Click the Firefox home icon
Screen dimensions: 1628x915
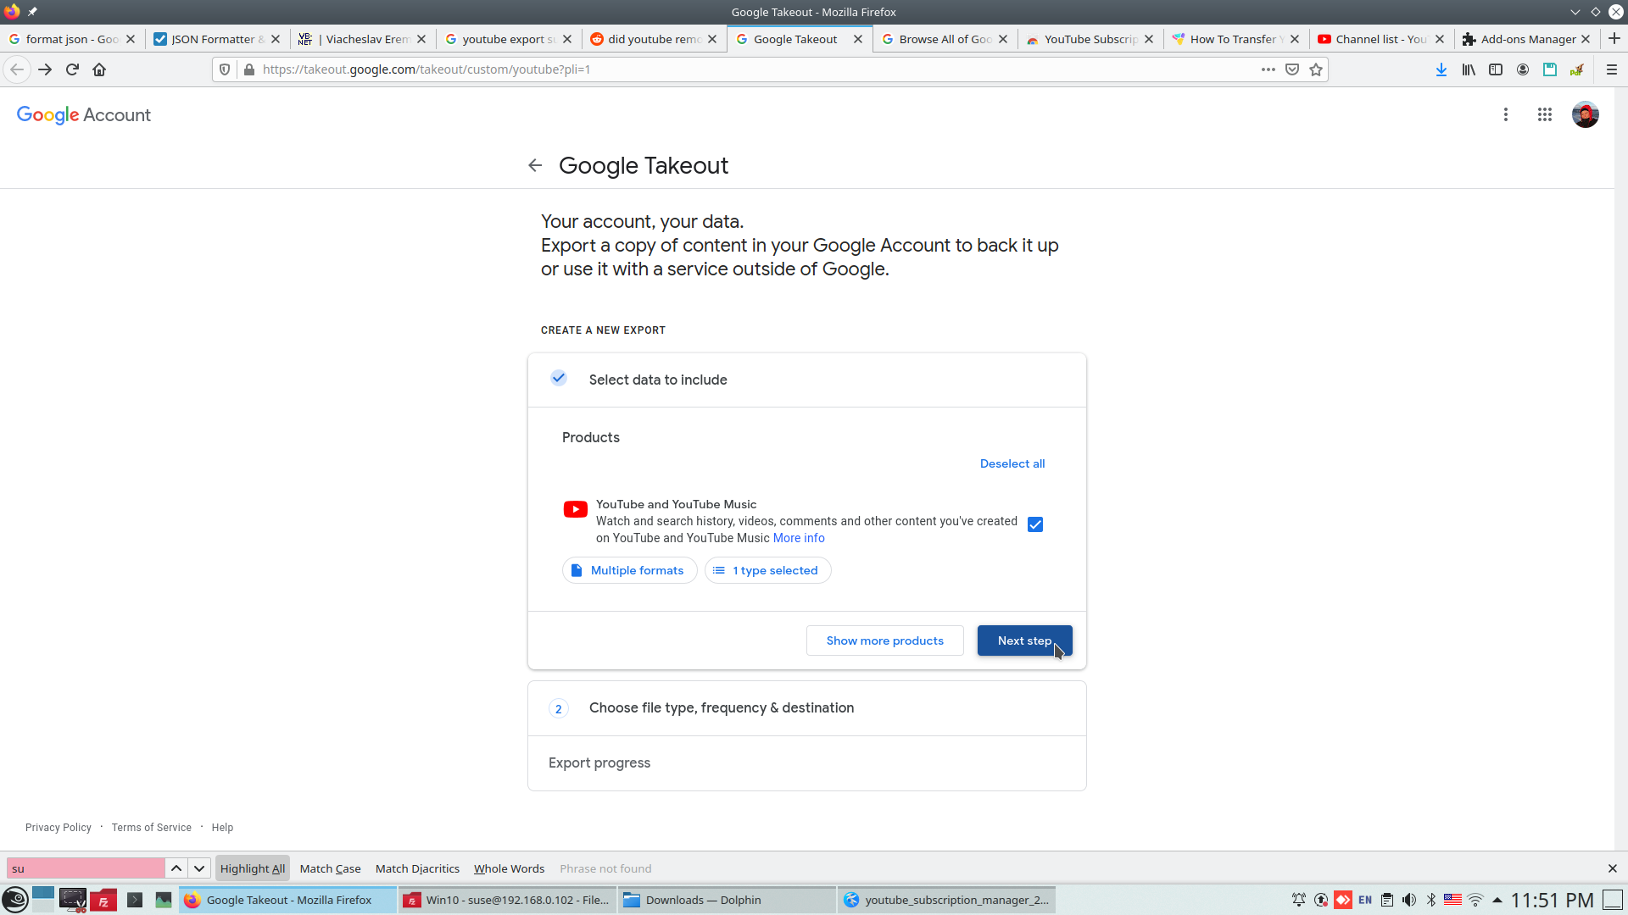(99, 69)
